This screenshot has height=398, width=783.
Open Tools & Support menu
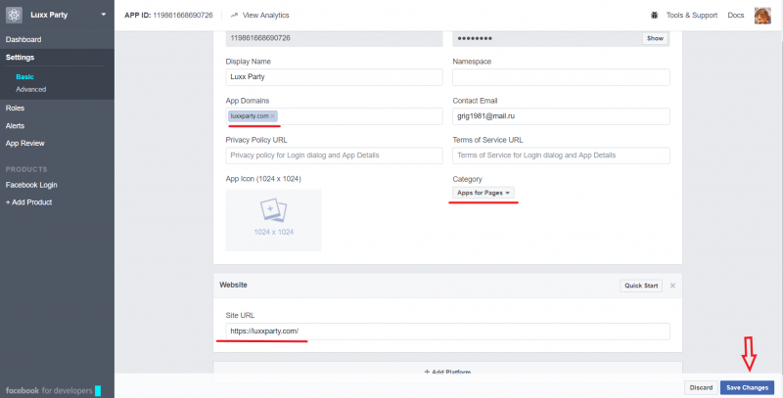coord(692,16)
